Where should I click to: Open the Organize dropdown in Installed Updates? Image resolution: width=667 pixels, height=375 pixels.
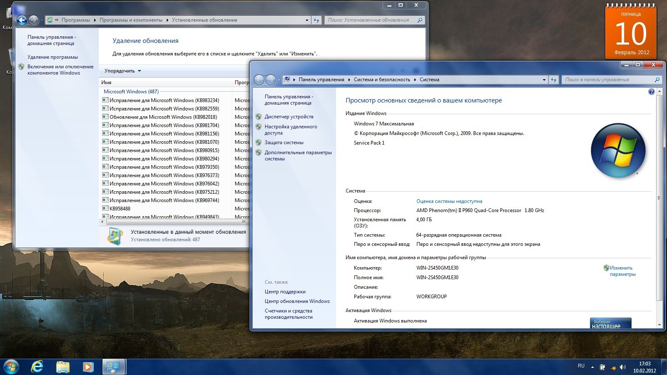pyautogui.click(x=123, y=71)
